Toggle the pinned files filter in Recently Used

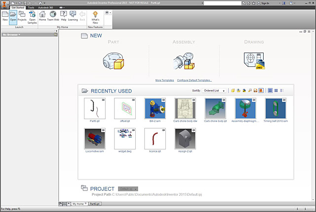coord(261,91)
